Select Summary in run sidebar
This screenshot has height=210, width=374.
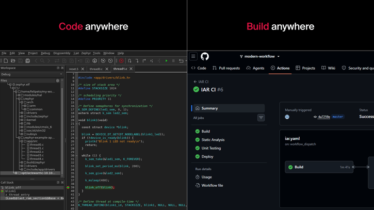click(x=229, y=108)
